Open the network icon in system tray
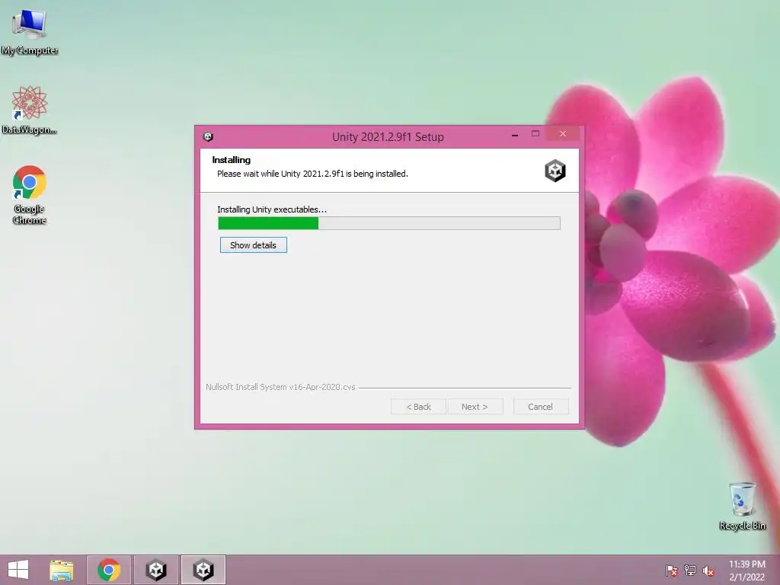780x585 pixels. click(x=690, y=571)
